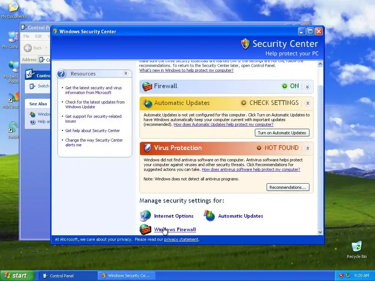Click How does antivirus software help link
Image resolution: width=375 pixels, height=281 pixels.
(x=251, y=169)
